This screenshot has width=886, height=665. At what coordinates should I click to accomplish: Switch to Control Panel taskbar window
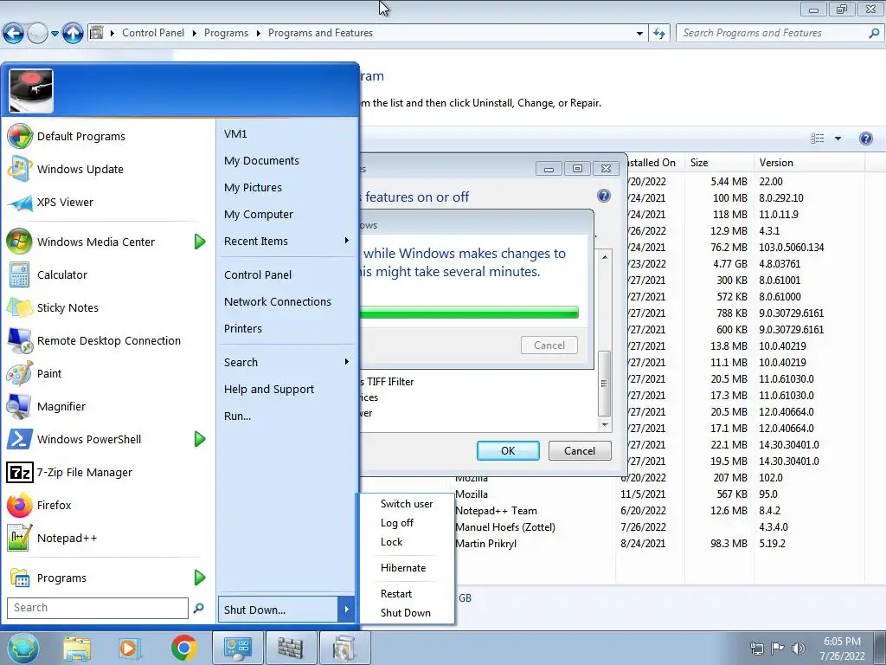pos(237,648)
